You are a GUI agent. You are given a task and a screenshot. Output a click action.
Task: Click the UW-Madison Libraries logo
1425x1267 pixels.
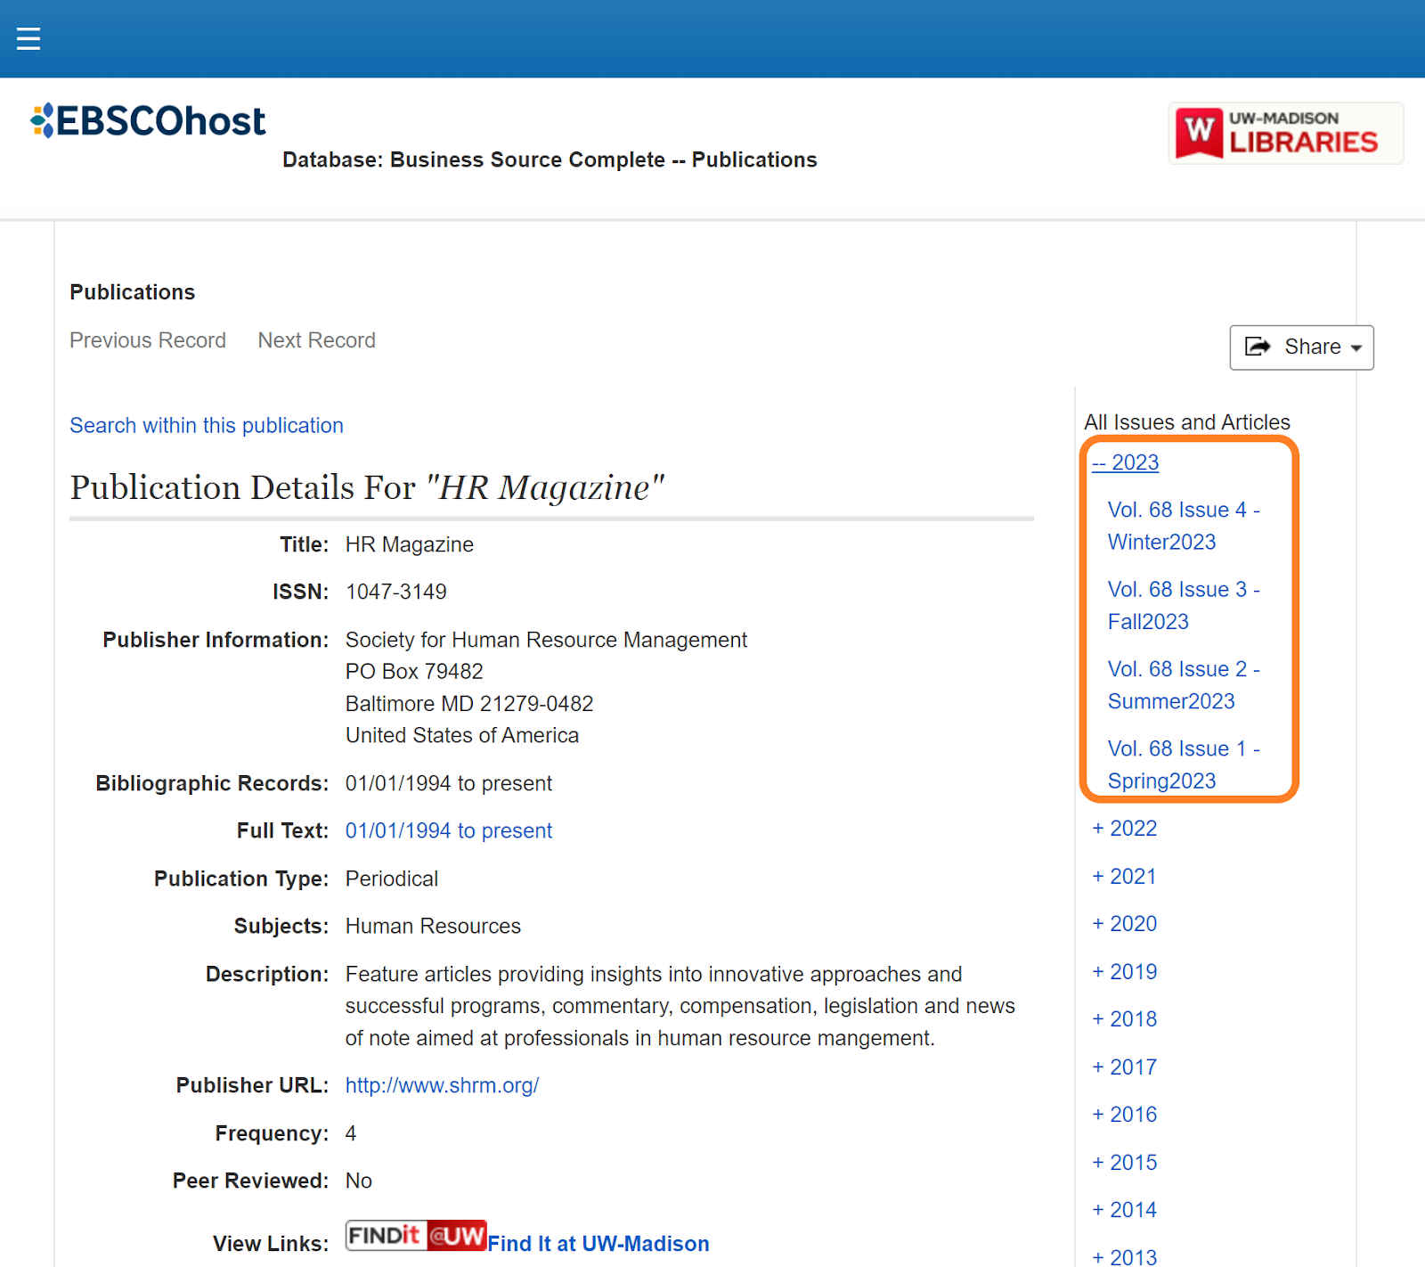1285,133
